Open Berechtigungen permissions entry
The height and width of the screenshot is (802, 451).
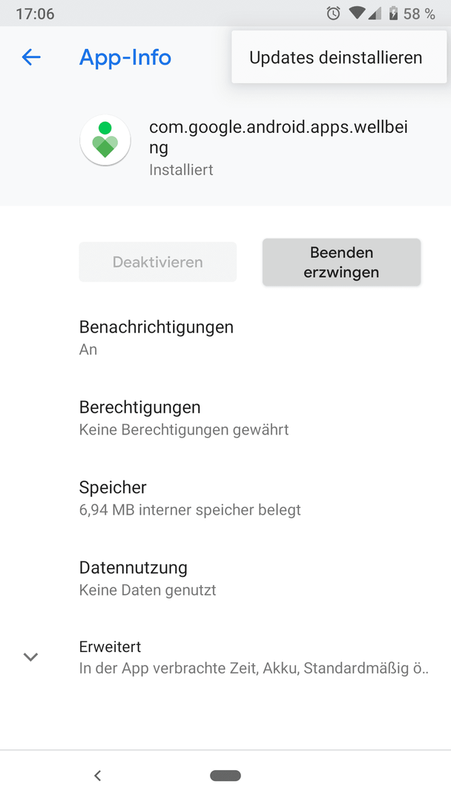(x=225, y=418)
